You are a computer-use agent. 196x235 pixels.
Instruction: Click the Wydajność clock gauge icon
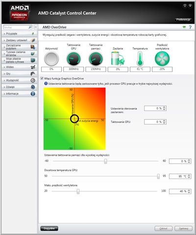coord(33,80)
